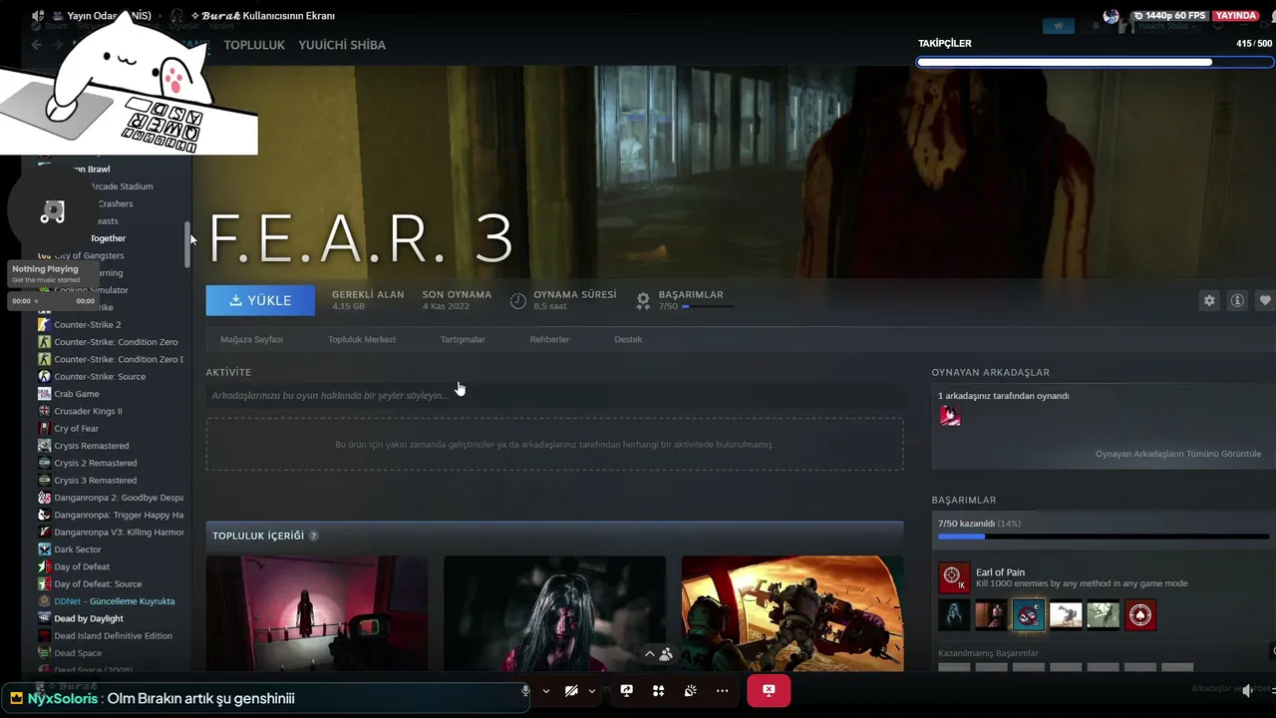The image size is (1276, 718).
Task: Click the red stop watching stream button
Action: pos(769,690)
